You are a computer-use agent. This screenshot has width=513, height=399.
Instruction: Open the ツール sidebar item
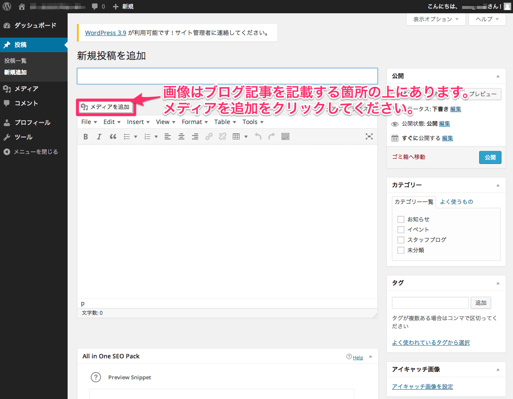[x=34, y=137]
